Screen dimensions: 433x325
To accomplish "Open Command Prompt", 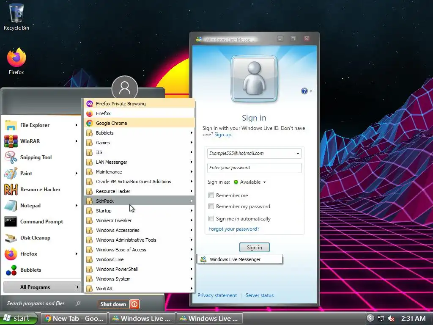I will tap(41, 222).
